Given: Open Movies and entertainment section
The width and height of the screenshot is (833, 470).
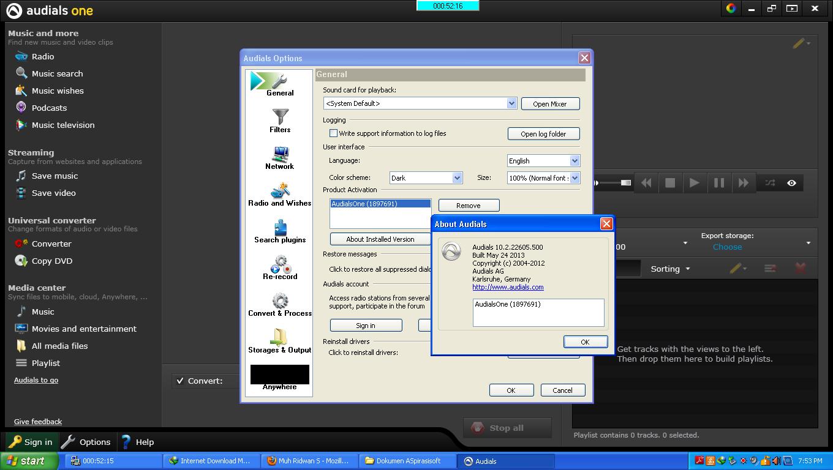Looking at the screenshot, I should pyautogui.click(x=76, y=329).
